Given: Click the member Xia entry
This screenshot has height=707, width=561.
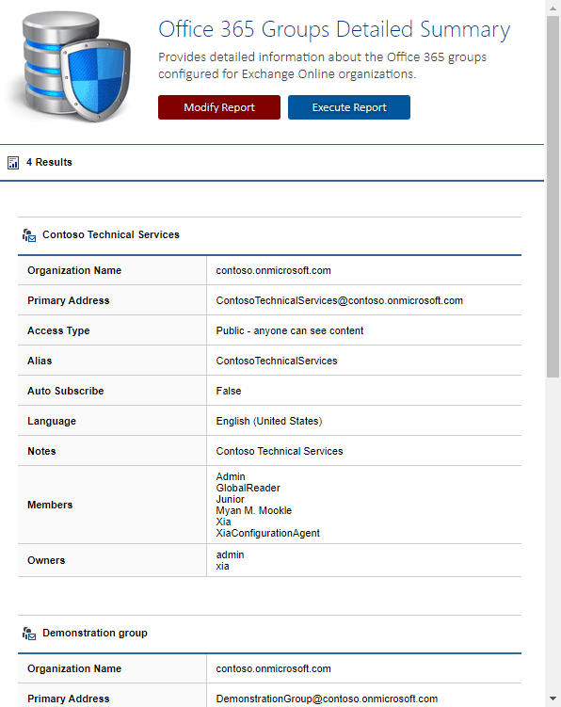Looking at the screenshot, I should pyautogui.click(x=223, y=522).
